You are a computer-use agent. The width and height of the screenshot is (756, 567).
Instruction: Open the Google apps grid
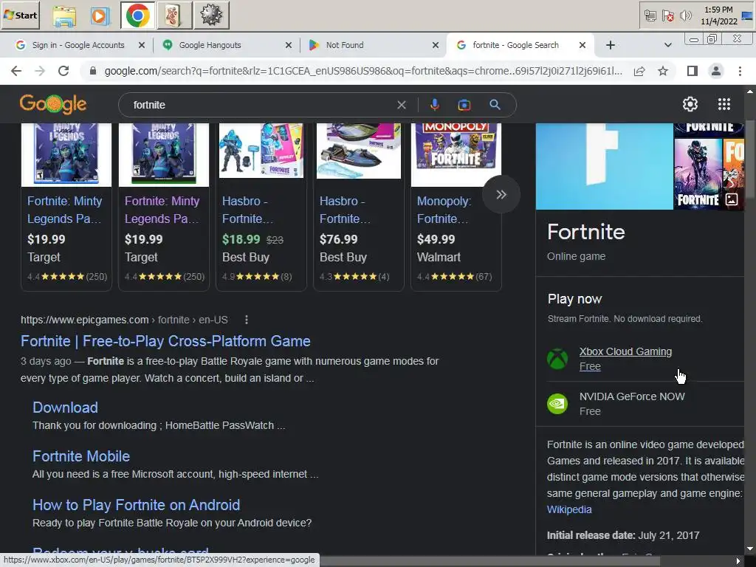(724, 103)
